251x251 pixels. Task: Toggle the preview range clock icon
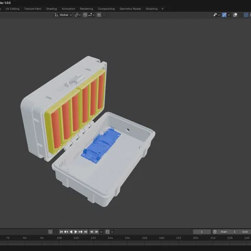pyautogui.click(x=215, y=232)
